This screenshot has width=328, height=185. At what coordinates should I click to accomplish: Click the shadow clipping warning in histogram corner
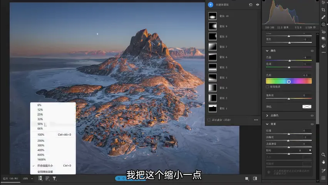tap(264, 1)
